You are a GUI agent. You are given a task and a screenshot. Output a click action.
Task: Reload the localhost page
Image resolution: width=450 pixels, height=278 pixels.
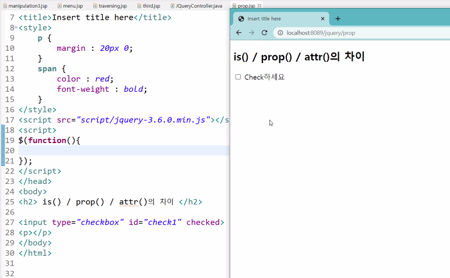264,33
